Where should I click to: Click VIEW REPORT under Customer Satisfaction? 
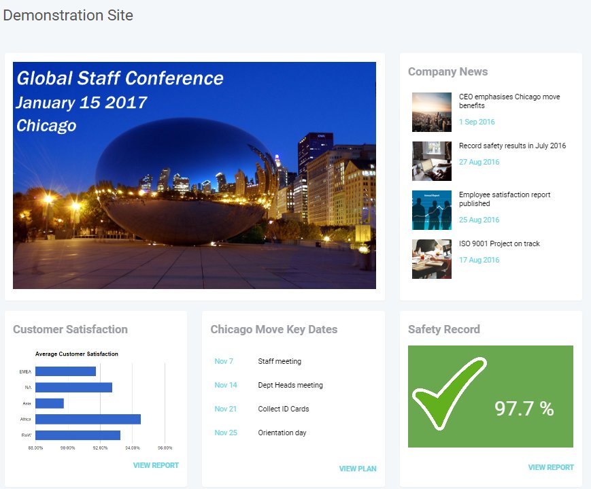[x=156, y=465]
